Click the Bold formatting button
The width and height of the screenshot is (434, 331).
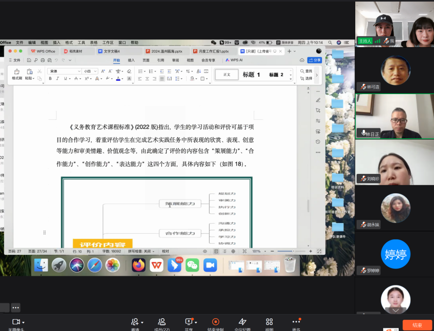50,79
